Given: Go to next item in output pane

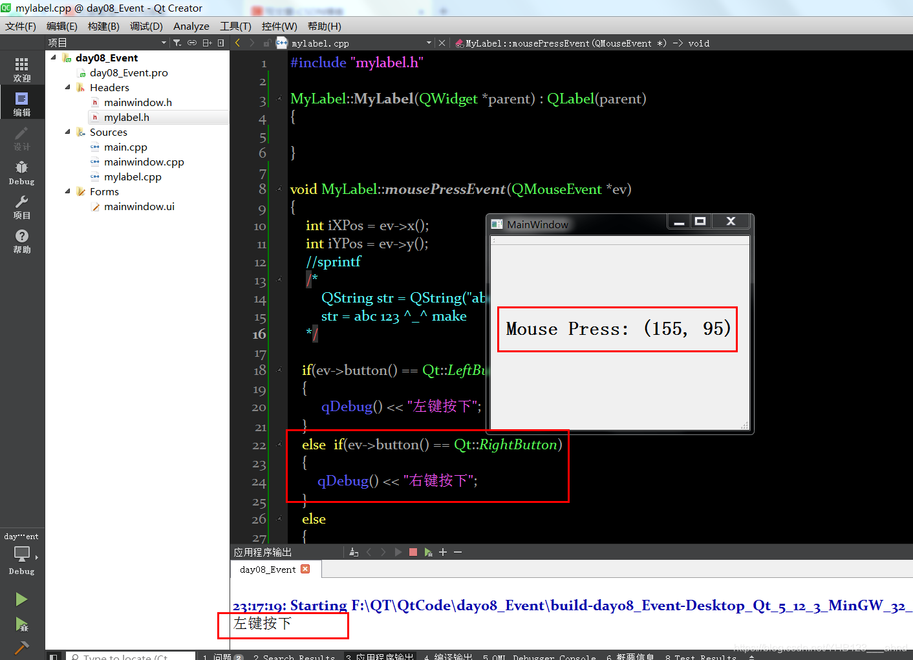Looking at the screenshot, I should tap(383, 552).
